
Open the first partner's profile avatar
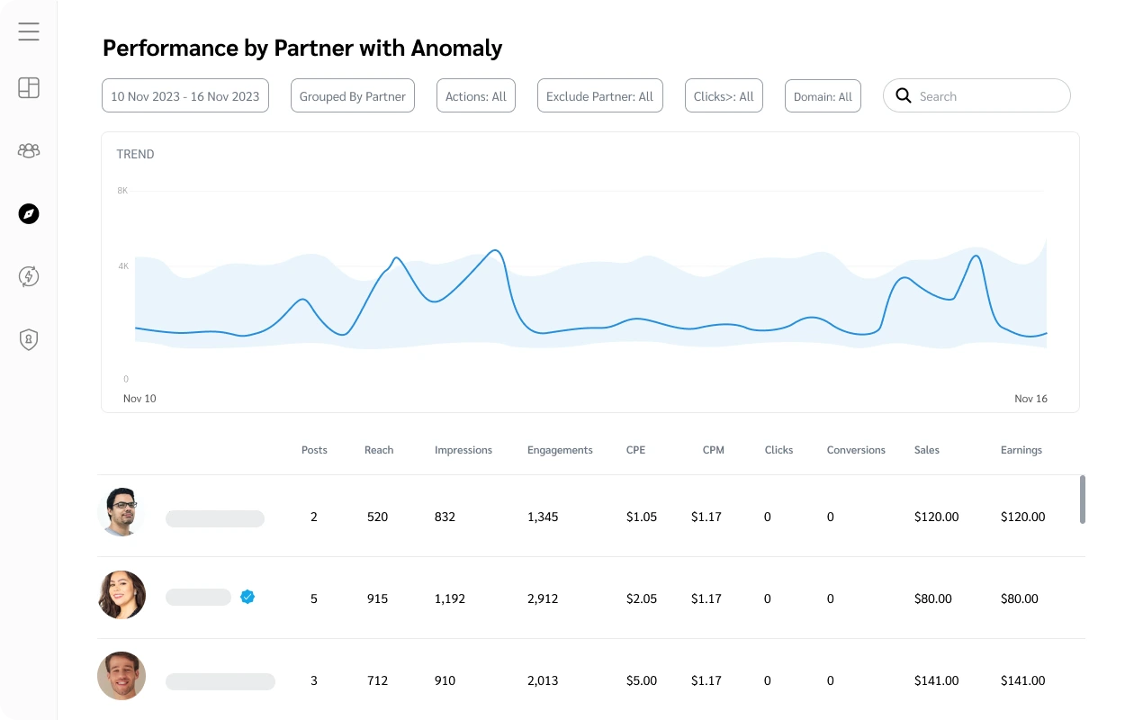tap(120, 511)
